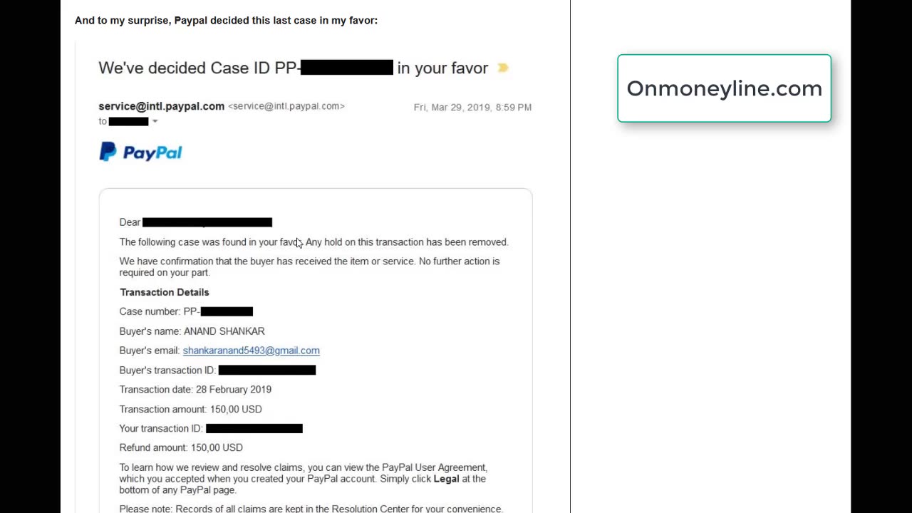Click the redacted Buyer's transaction ID

(266, 370)
